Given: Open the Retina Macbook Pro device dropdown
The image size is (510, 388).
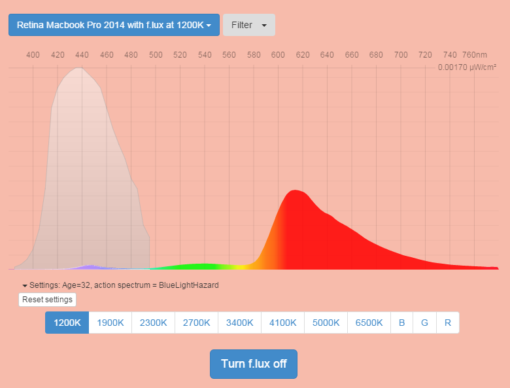Looking at the screenshot, I should [x=114, y=25].
